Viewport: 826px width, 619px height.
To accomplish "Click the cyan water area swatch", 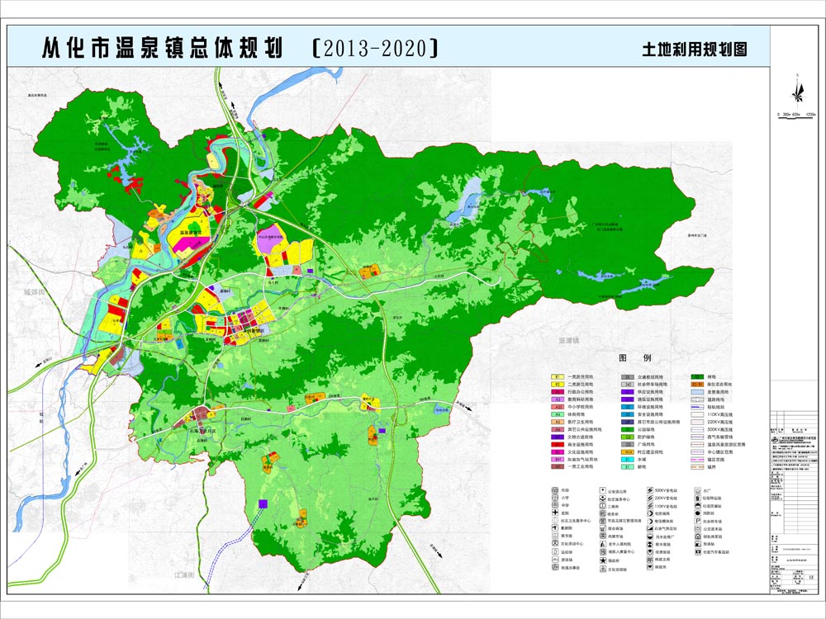I will 628,460.
